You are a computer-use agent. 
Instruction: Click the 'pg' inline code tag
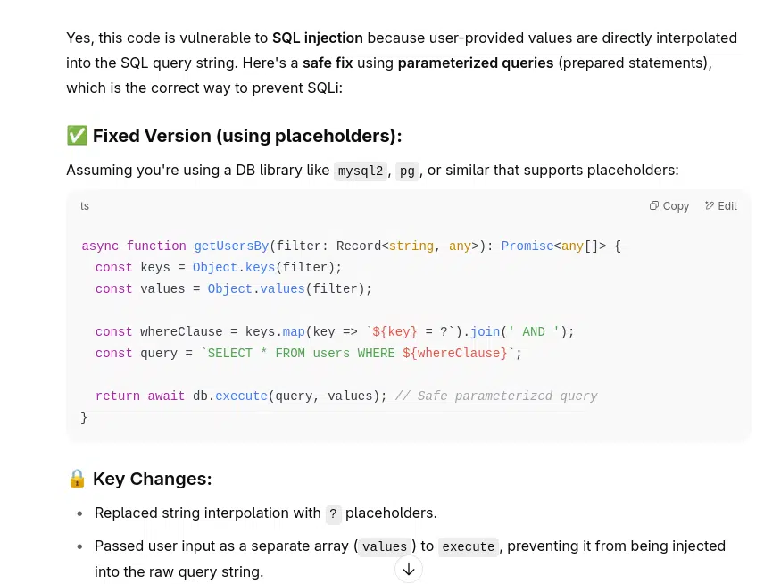pos(407,171)
